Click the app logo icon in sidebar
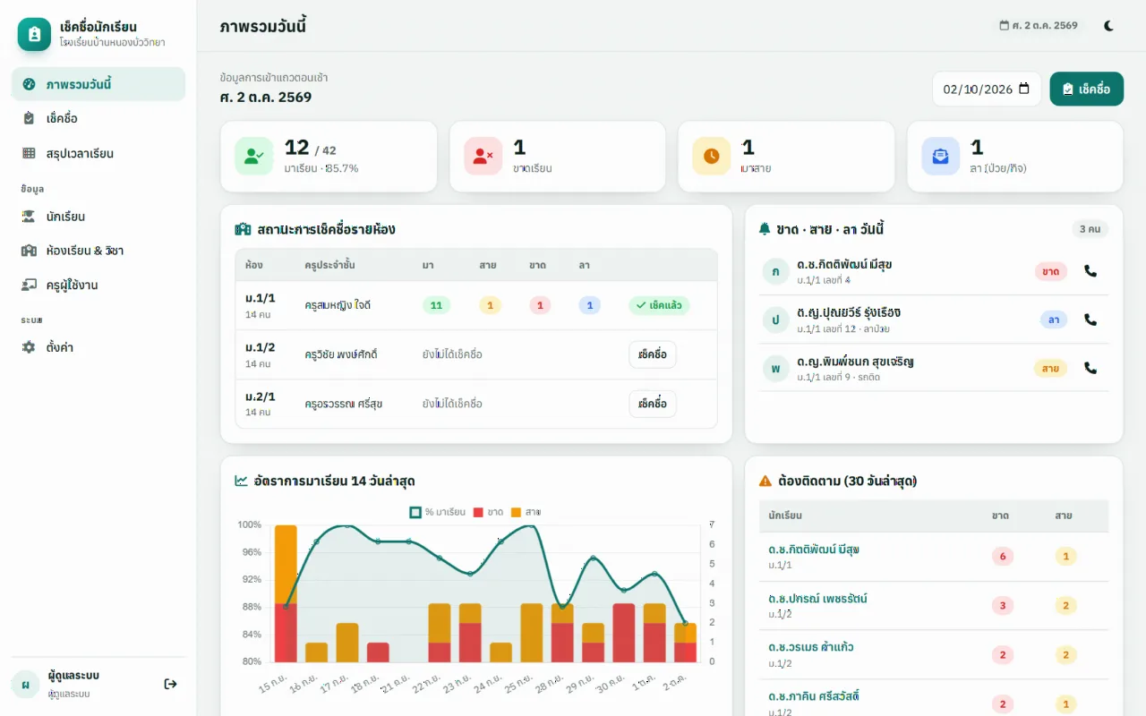 point(34,34)
